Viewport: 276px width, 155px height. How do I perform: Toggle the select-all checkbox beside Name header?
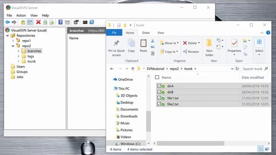point(157,77)
